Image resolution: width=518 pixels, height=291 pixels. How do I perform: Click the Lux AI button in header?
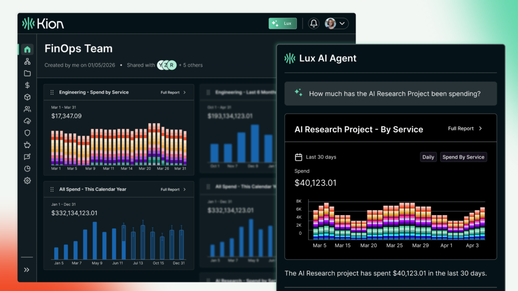[282, 23]
